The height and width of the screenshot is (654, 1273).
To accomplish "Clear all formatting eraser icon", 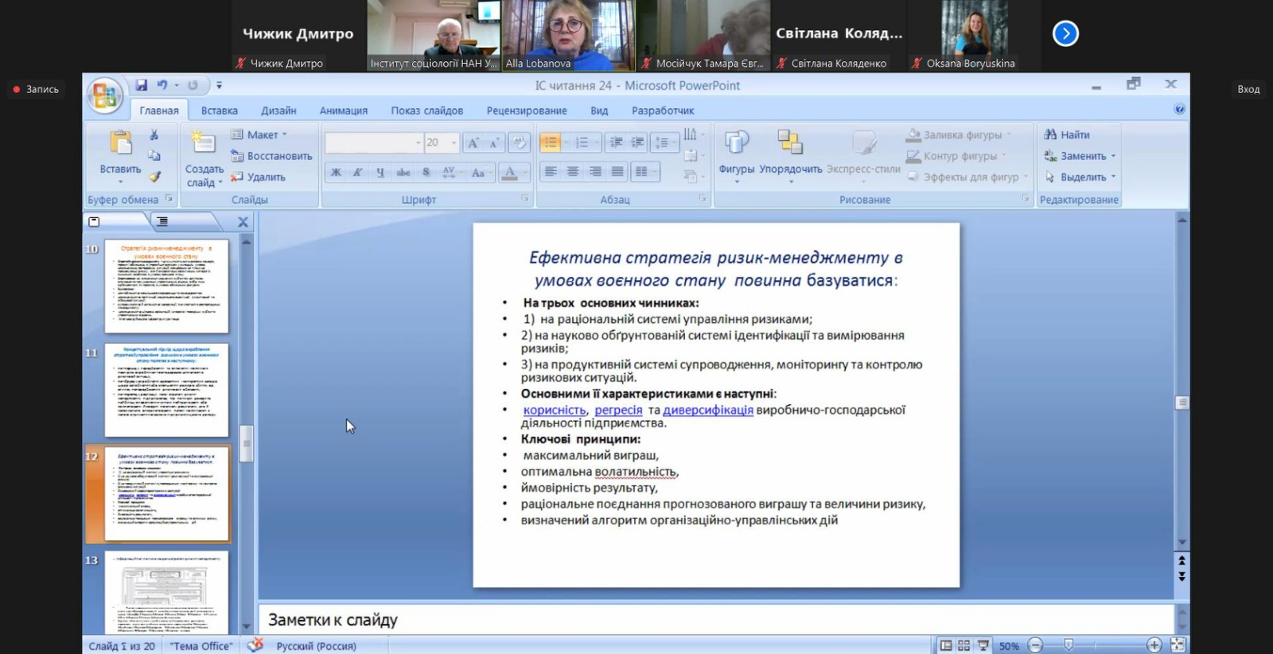I will click(519, 142).
